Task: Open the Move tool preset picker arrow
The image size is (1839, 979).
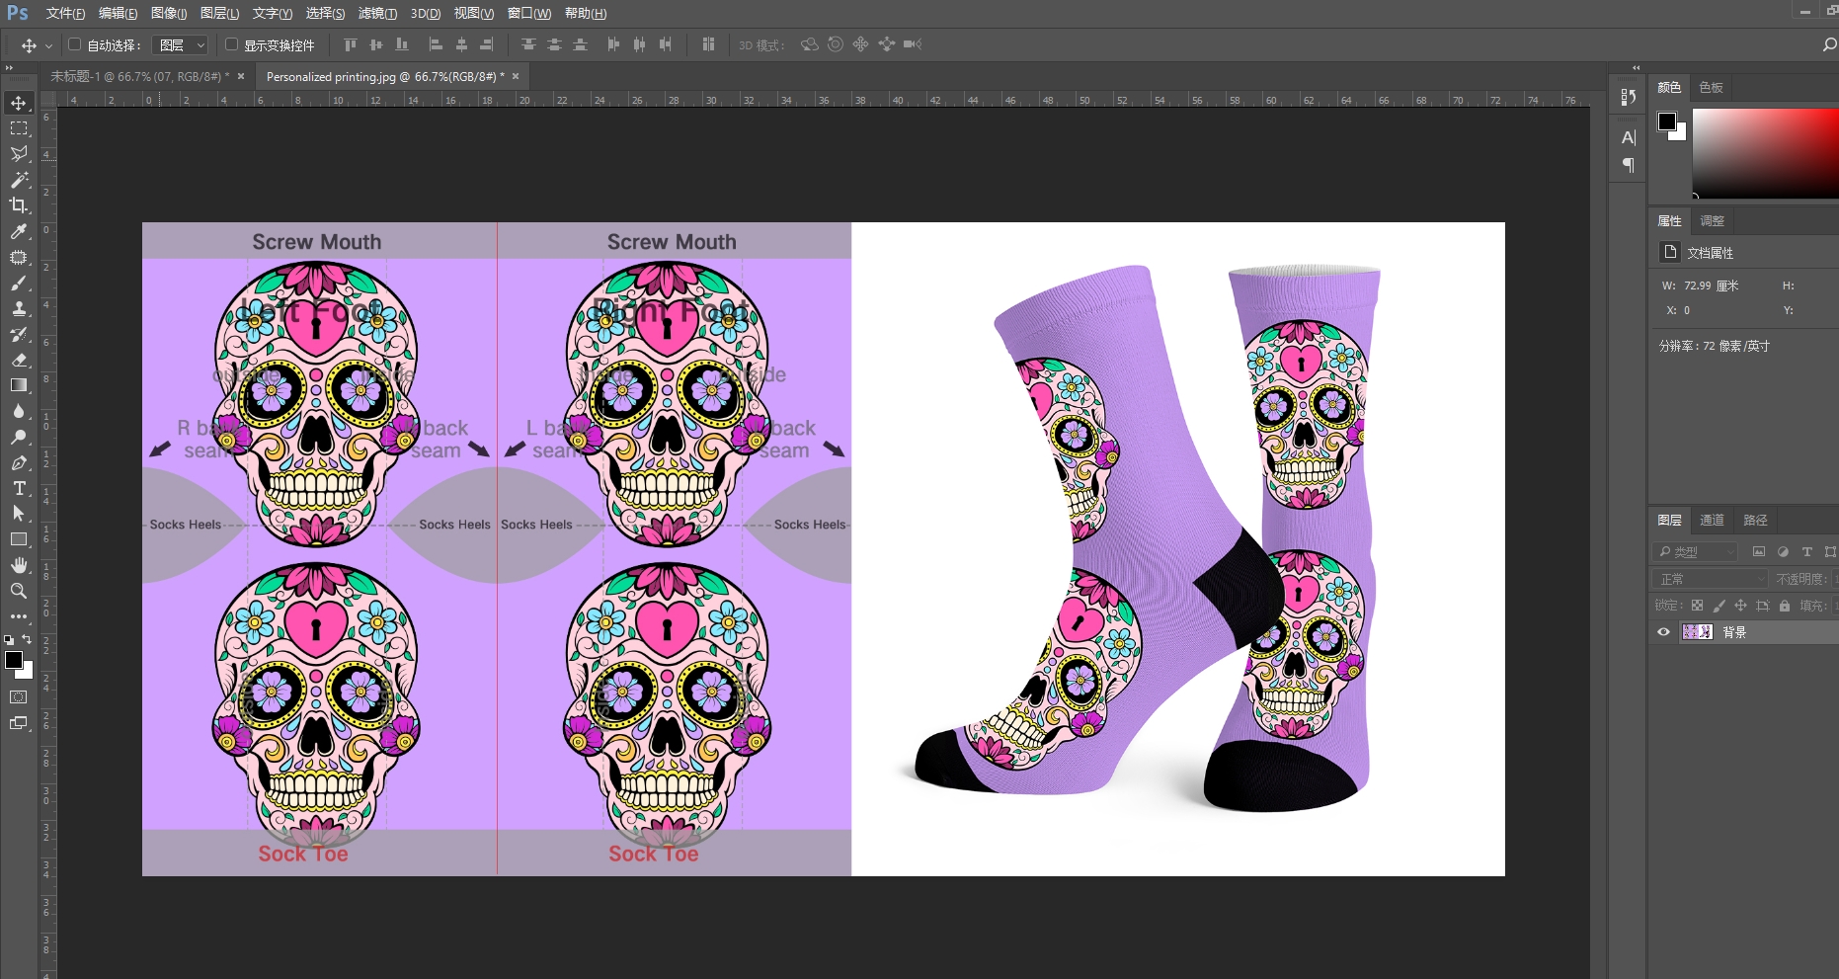Action: pyautogui.click(x=48, y=45)
